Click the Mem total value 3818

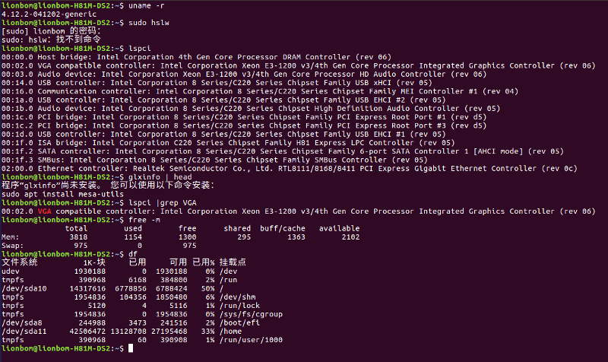point(78,237)
